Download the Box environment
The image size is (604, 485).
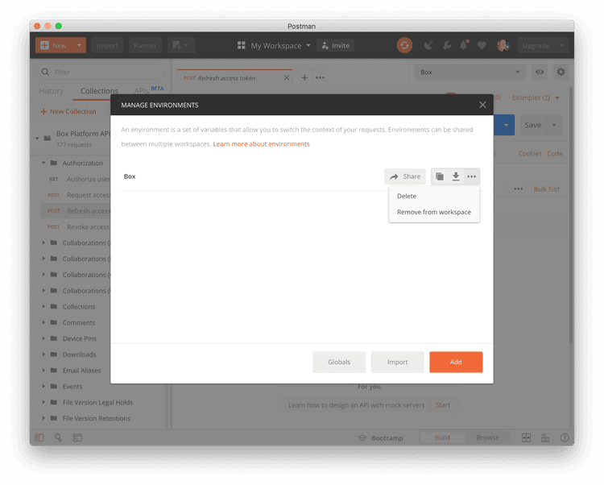(x=456, y=176)
